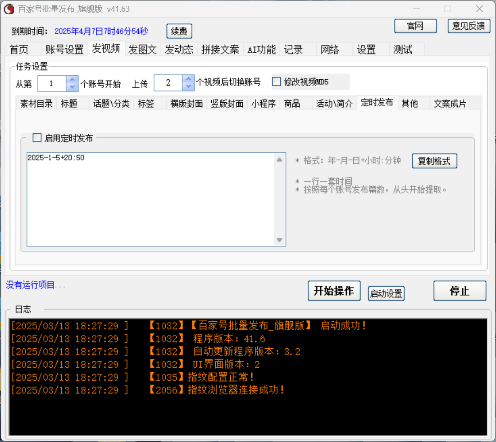Open the AI功能 tab
Image resolution: width=496 pixels, height=442 pixels.
click(x=261, y=50)
